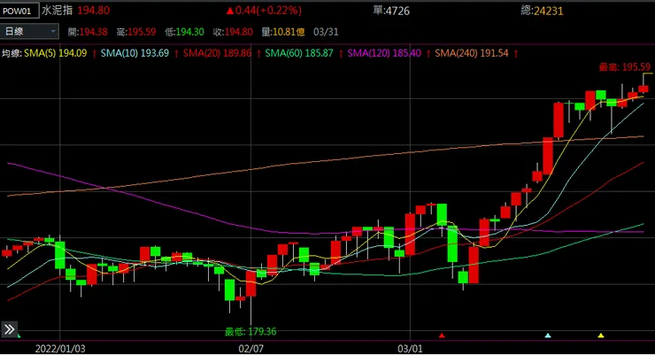The image size is (655, 355).
Task: Select the SMA(120) 185.40 indicator label
Action: tap(384, 53)
